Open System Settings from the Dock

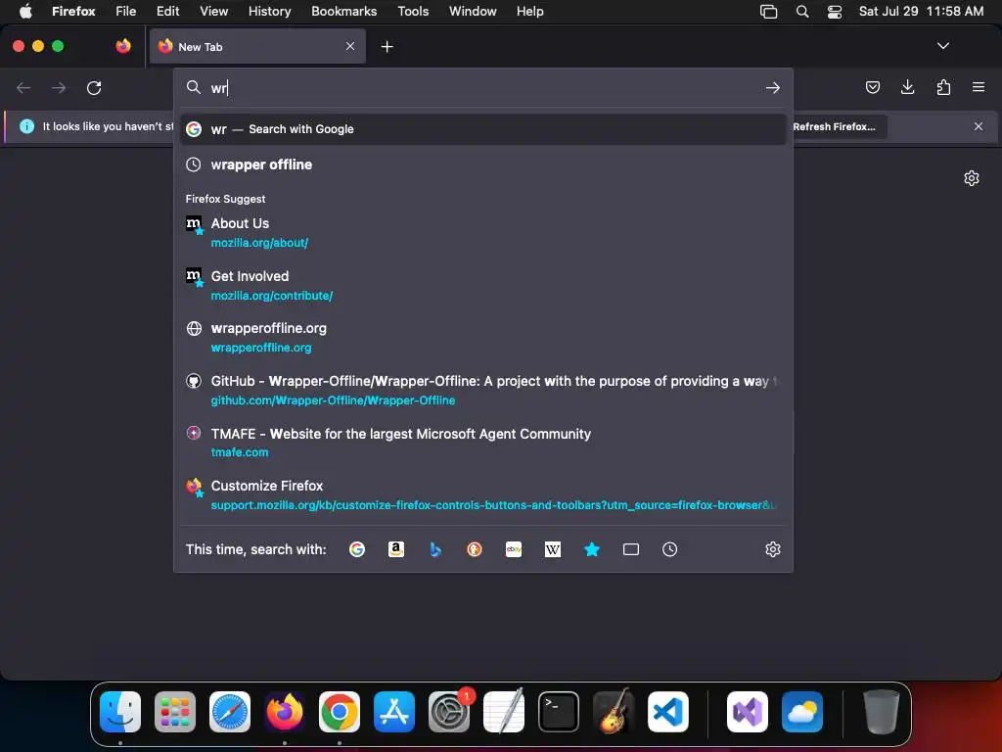(448, 712)
